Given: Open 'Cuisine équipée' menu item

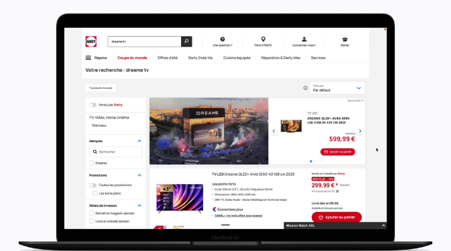Looking at the screenshot, I should pyautogui.click(x=236, y=58).
